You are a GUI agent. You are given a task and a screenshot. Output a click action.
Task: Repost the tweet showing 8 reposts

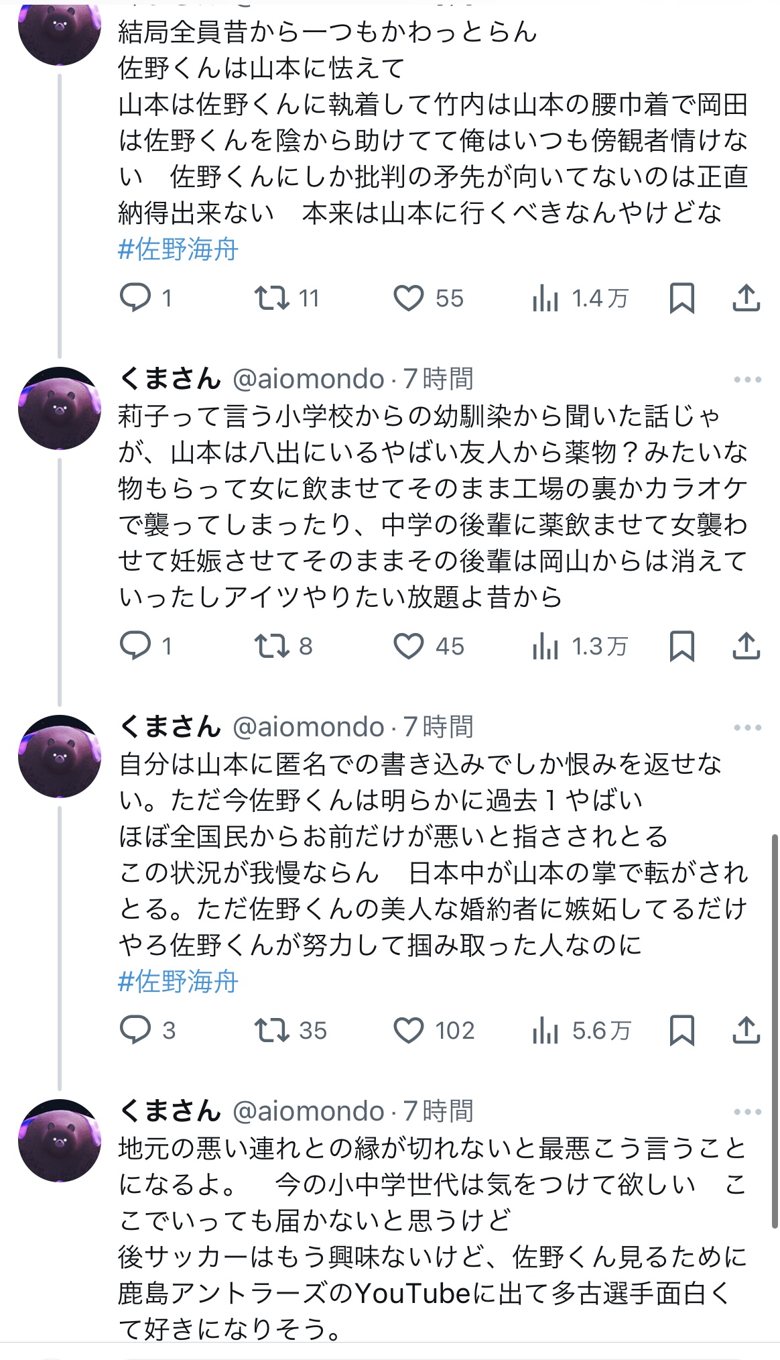(x=271, y=646)
